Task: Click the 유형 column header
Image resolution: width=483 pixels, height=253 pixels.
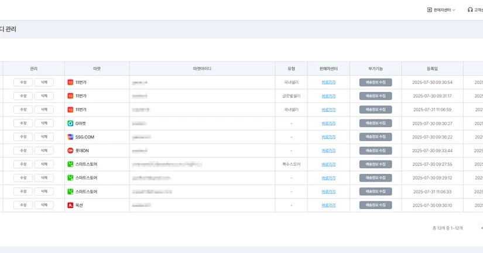Action: [x=291, y=69]
